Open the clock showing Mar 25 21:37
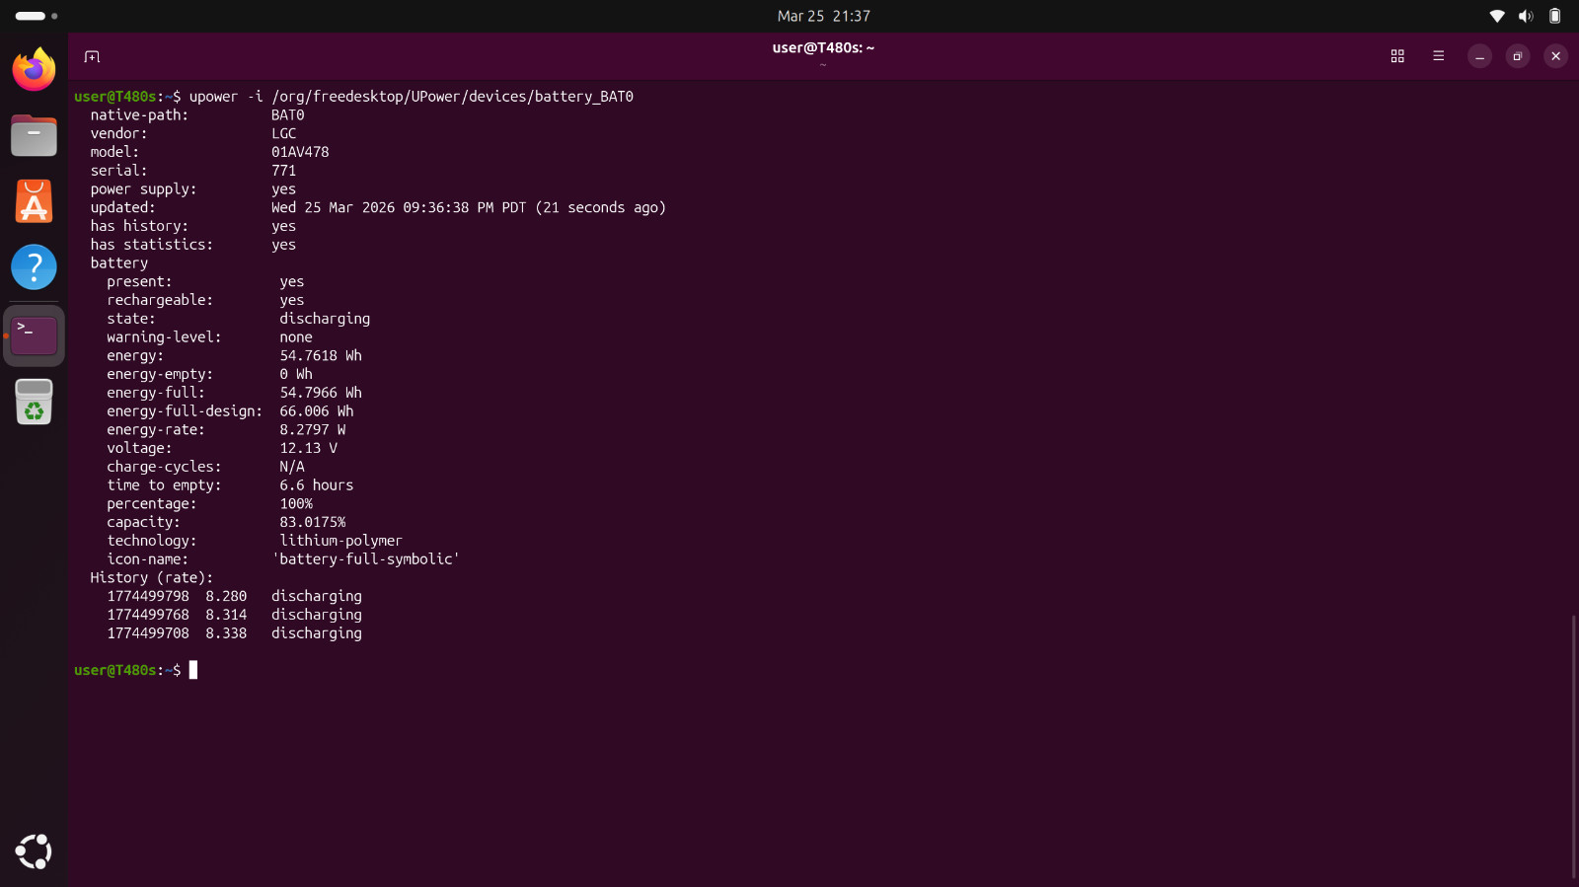The width and height of the screenshot is (1579, 887). tap(823, 16)
